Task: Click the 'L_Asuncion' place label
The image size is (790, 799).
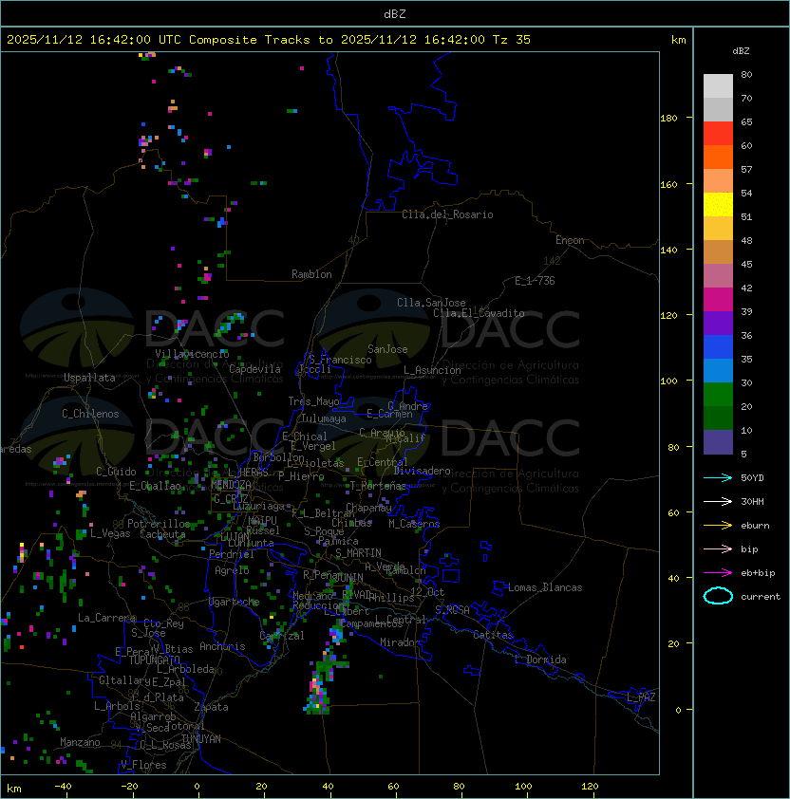Action: pos(432,370)
